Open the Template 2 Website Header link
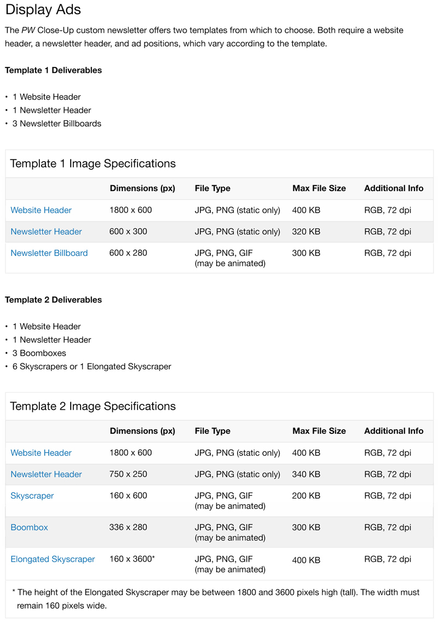This screenshot has height=623, width=438. click(x=41, y=453)
